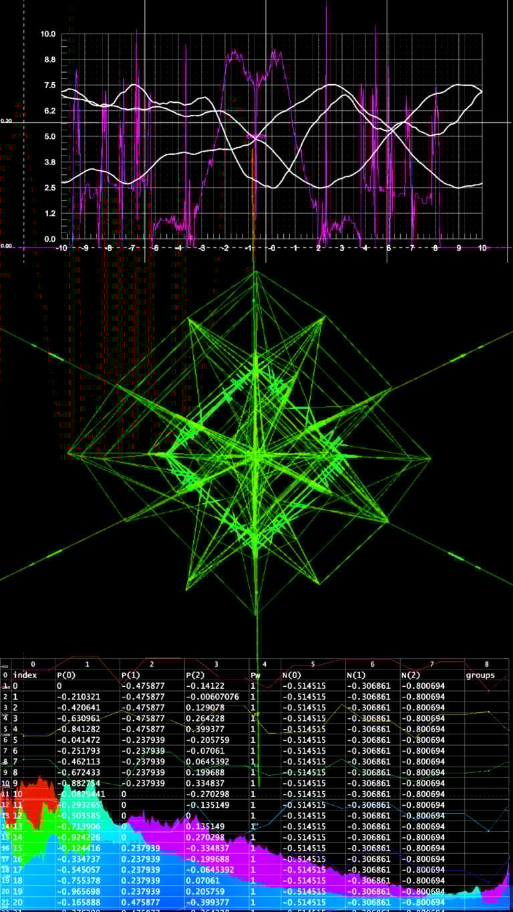Click the 0.0645392 cell in P(2)
Screen dimensions: 513x912
click(207, 761)
